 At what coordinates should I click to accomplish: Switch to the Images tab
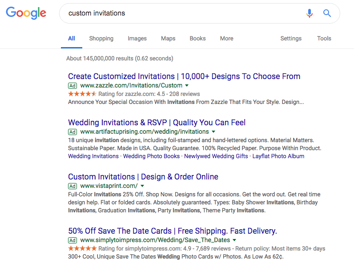[x=137, y=38]
